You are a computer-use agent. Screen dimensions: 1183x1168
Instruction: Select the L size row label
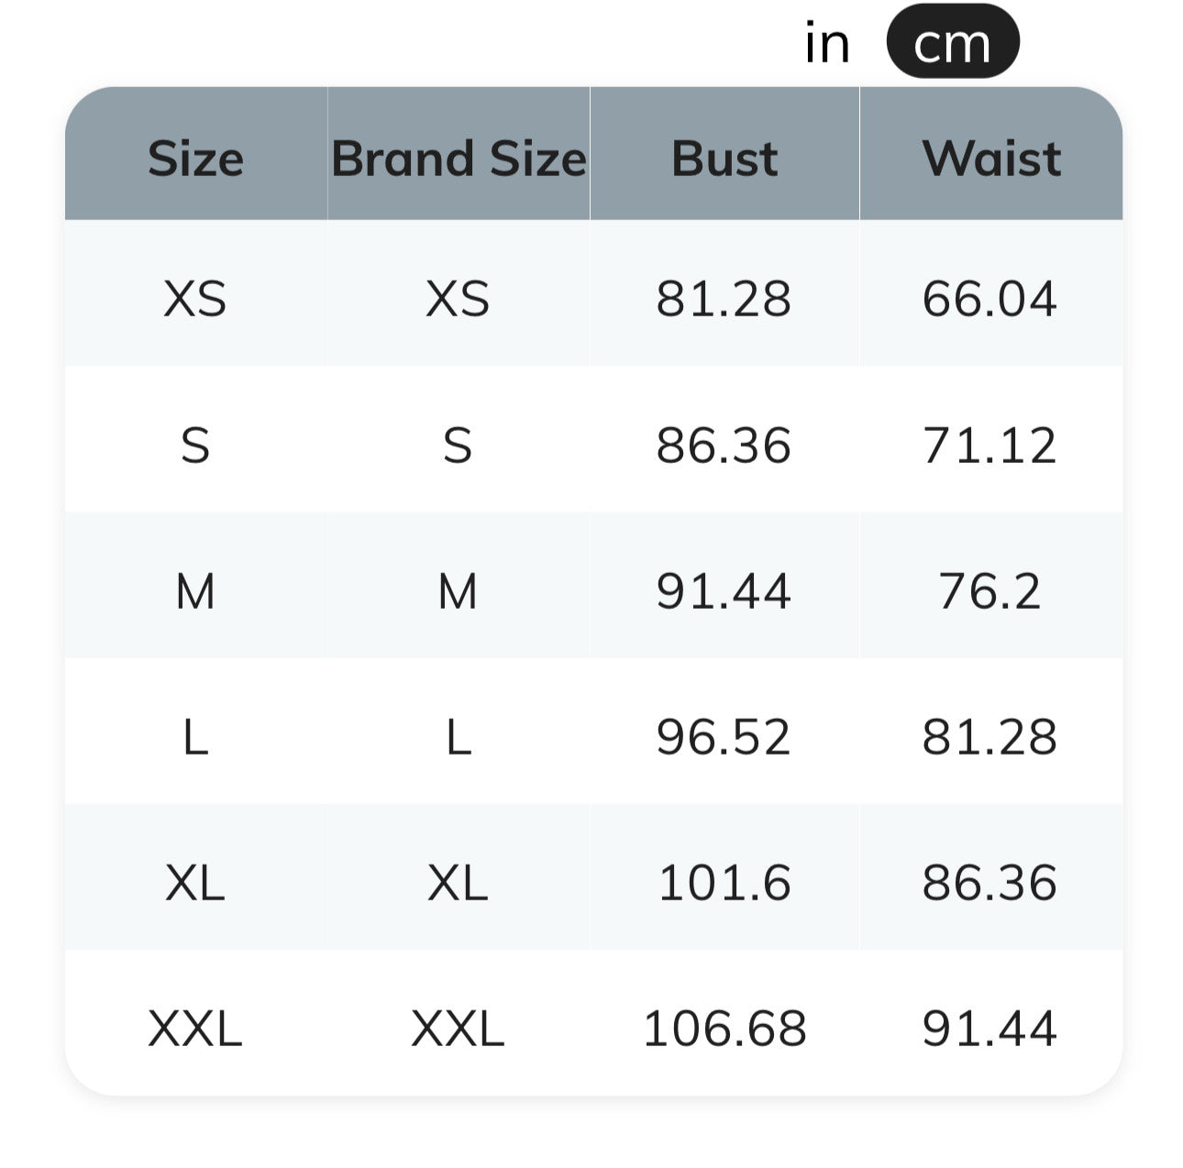pyautogui.click(x=195, y=737)
